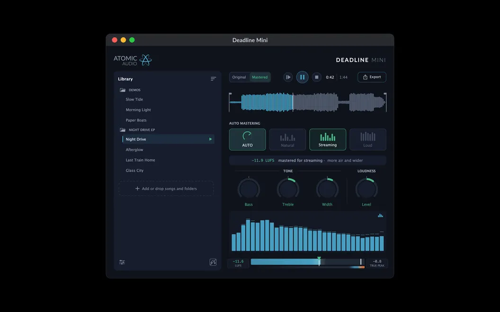Image resolution: width=500 pixels, height=312 pixels.
Task: Select the Loud mastering preset
Action: click(368, 139)
